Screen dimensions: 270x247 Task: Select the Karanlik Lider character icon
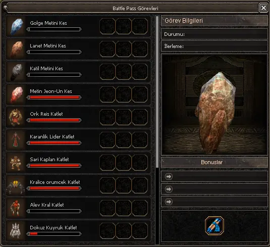[x=16, y=140]
